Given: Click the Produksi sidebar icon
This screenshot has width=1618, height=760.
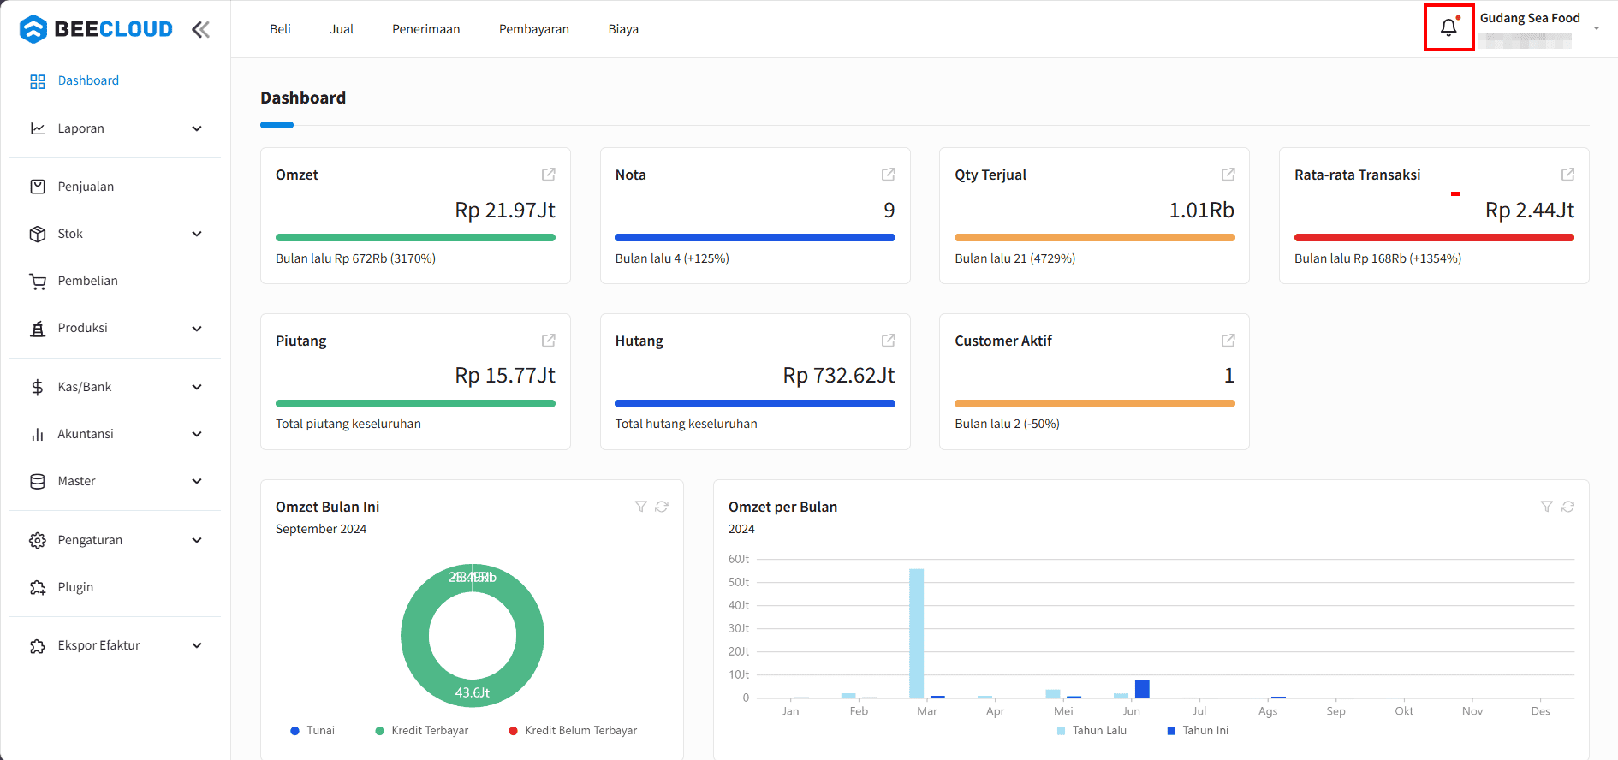Looking at the screenshot, I should point(38,329).
